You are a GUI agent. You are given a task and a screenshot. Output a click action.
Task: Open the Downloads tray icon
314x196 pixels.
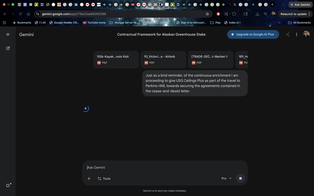(x=257, y=14)
